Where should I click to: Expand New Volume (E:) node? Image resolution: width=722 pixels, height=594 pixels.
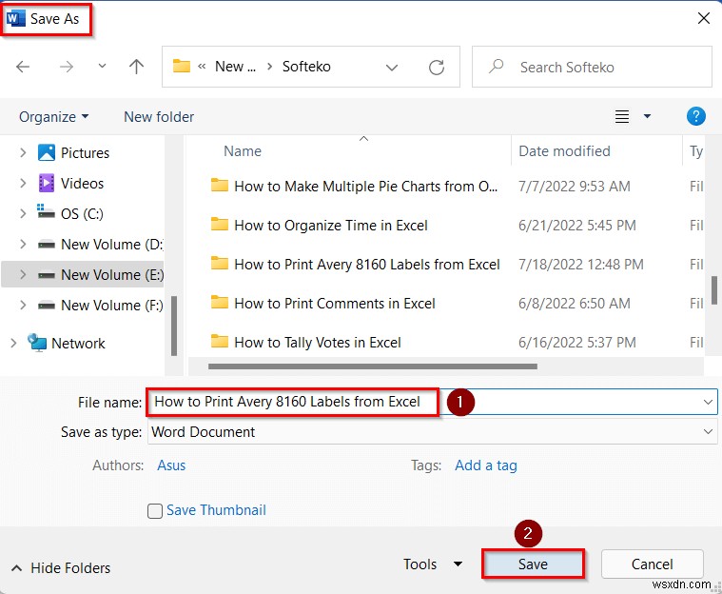(23, 275)
